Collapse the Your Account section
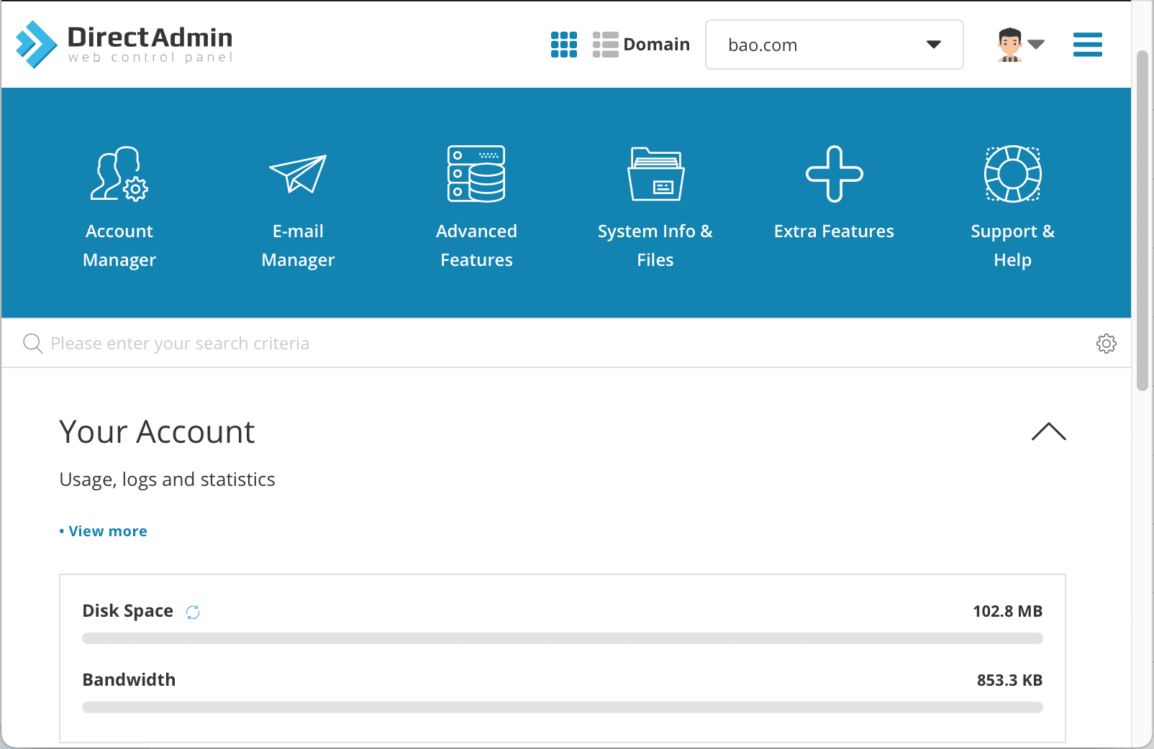Viewport: 1154px width, 749px height. tap(1048, 431)
